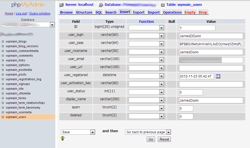The height and width of the screenshot is (148, 250).
Task: Click the phpMyAdmin logo
Action: tap(28, 5)
